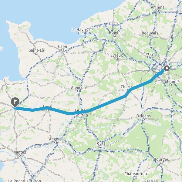Click the circular start marker at Paris

click(x=167, y=68)
